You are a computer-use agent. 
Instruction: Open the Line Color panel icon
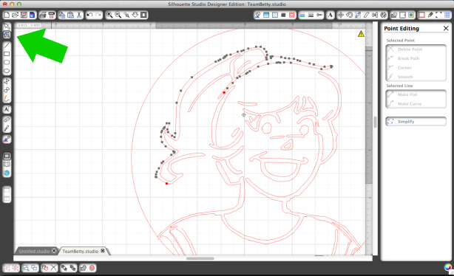point(302,15)
